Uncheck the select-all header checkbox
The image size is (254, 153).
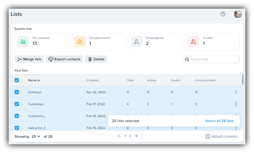coord(17,80)
